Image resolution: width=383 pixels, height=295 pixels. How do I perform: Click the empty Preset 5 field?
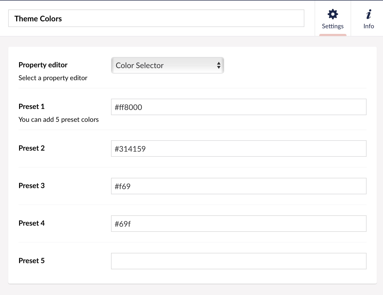(239, 261)
